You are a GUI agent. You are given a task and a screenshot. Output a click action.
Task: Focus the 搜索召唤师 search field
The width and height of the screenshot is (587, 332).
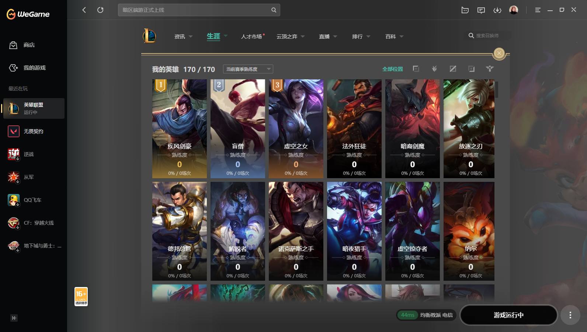487,36
